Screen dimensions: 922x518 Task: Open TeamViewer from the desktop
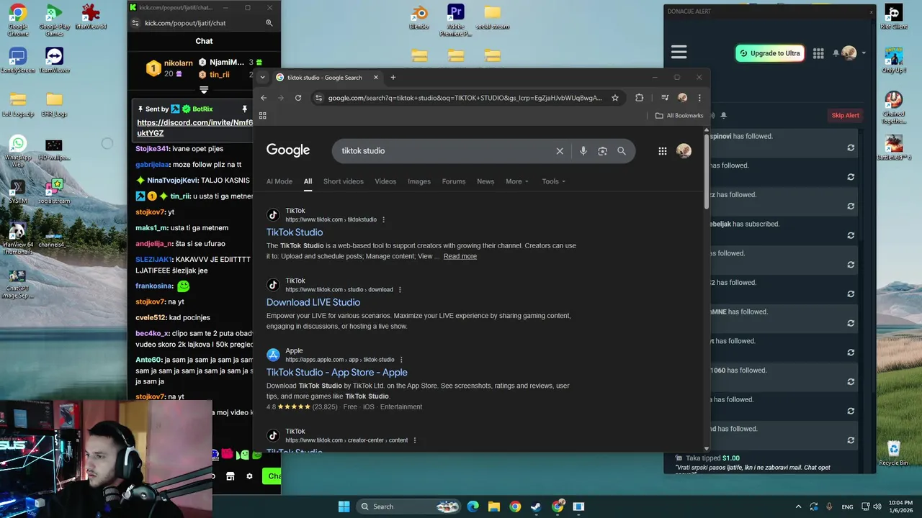(54, 60)
